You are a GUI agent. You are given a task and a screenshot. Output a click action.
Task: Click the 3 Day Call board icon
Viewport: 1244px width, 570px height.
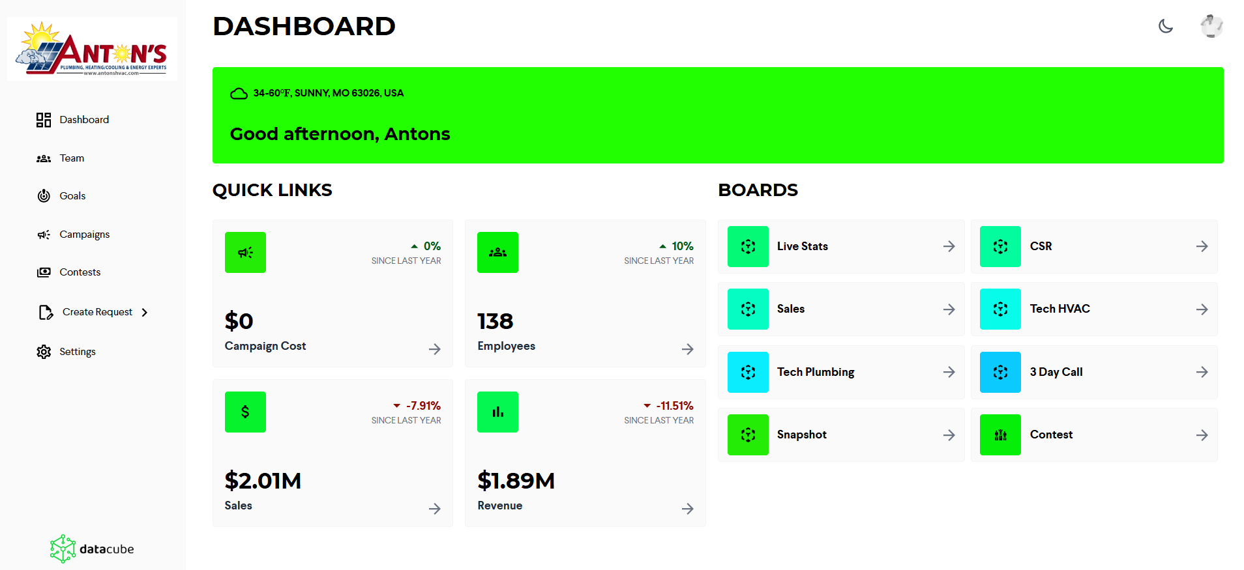click(1000, 372)
